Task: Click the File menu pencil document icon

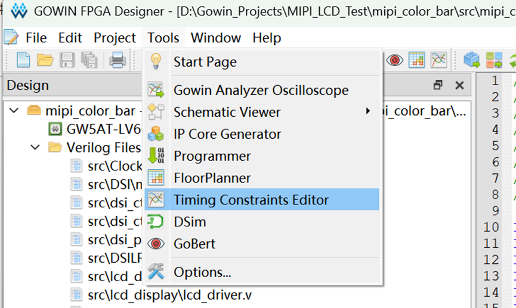Action: (x=11, y=37)
